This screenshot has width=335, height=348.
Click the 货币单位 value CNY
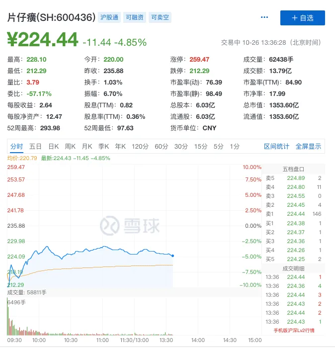209,128
